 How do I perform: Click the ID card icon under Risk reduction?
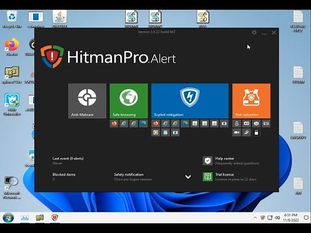coord(246,124)
